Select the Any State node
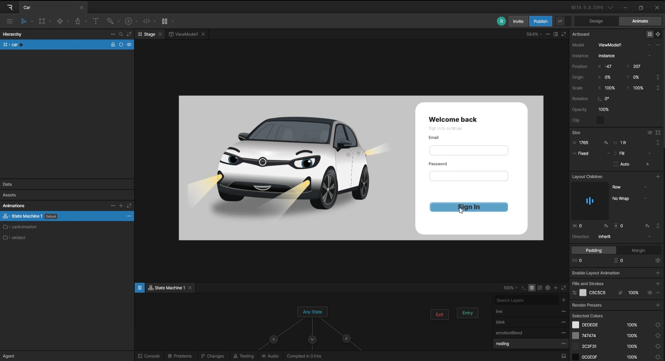The image size is (665, 361). [312, 312]
